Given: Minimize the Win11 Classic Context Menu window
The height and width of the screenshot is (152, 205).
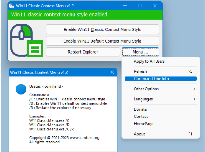Looking at the screenshot, I should [125, 6].
